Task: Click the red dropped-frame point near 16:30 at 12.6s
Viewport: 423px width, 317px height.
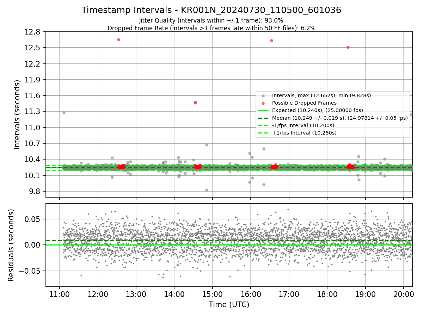Action: (271, 41)
